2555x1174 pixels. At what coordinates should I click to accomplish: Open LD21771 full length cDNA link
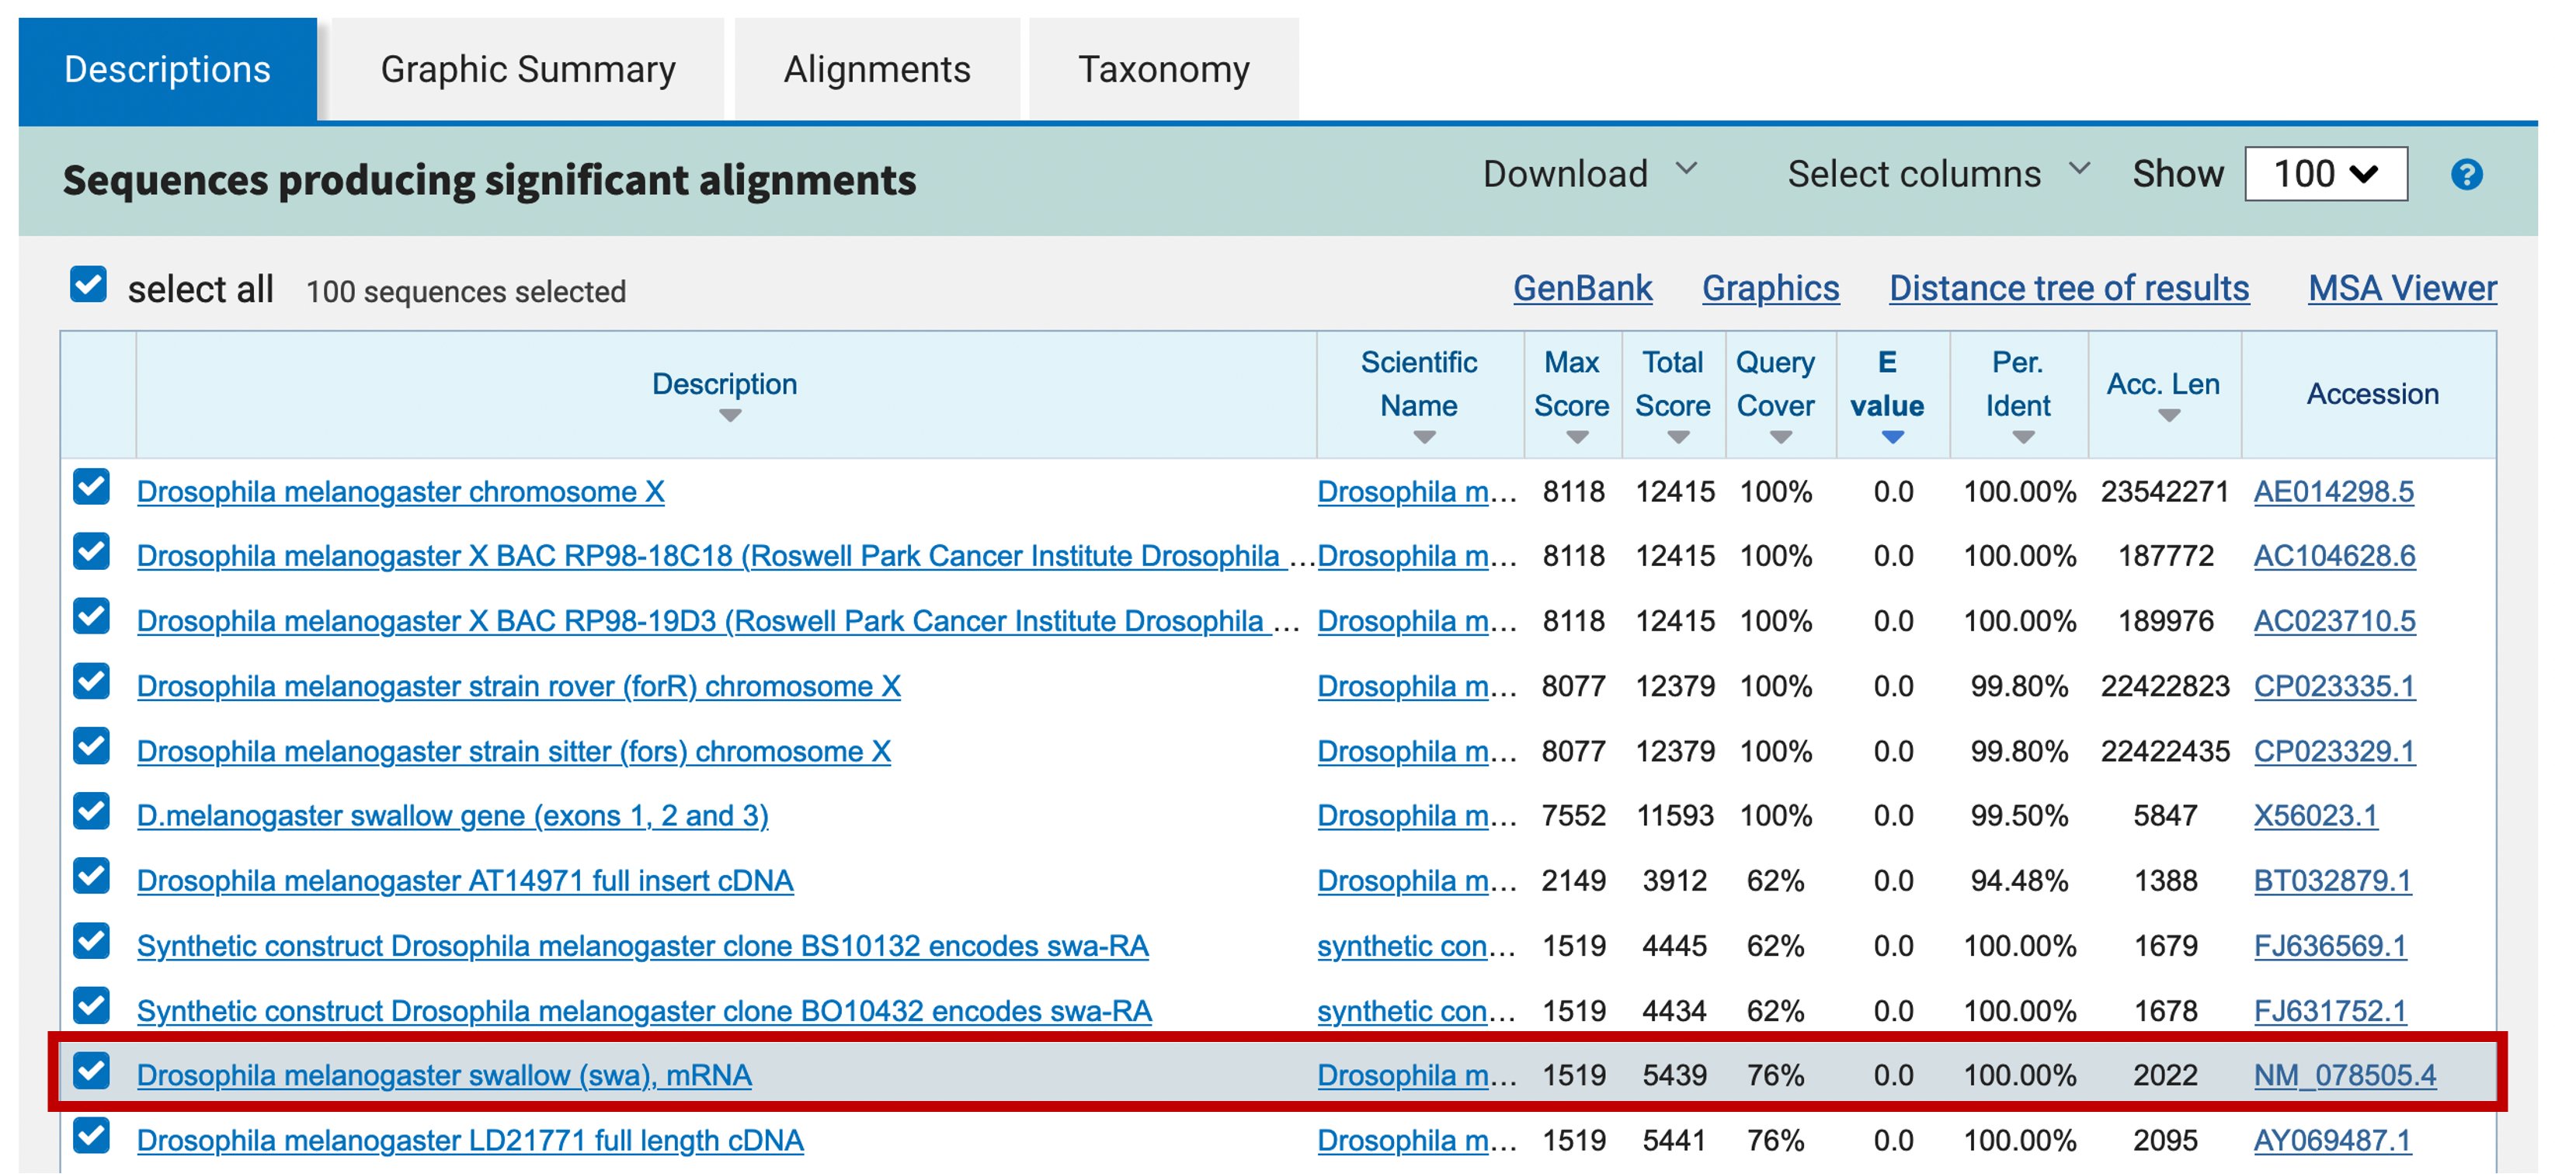[x=470, y=1141]
